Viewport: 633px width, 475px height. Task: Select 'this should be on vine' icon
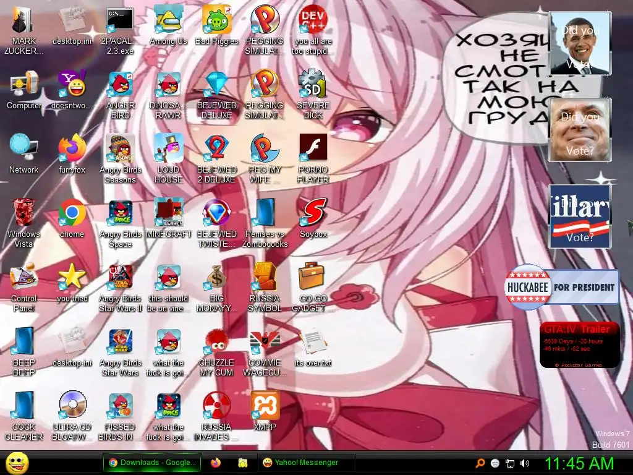coord(168,288)
